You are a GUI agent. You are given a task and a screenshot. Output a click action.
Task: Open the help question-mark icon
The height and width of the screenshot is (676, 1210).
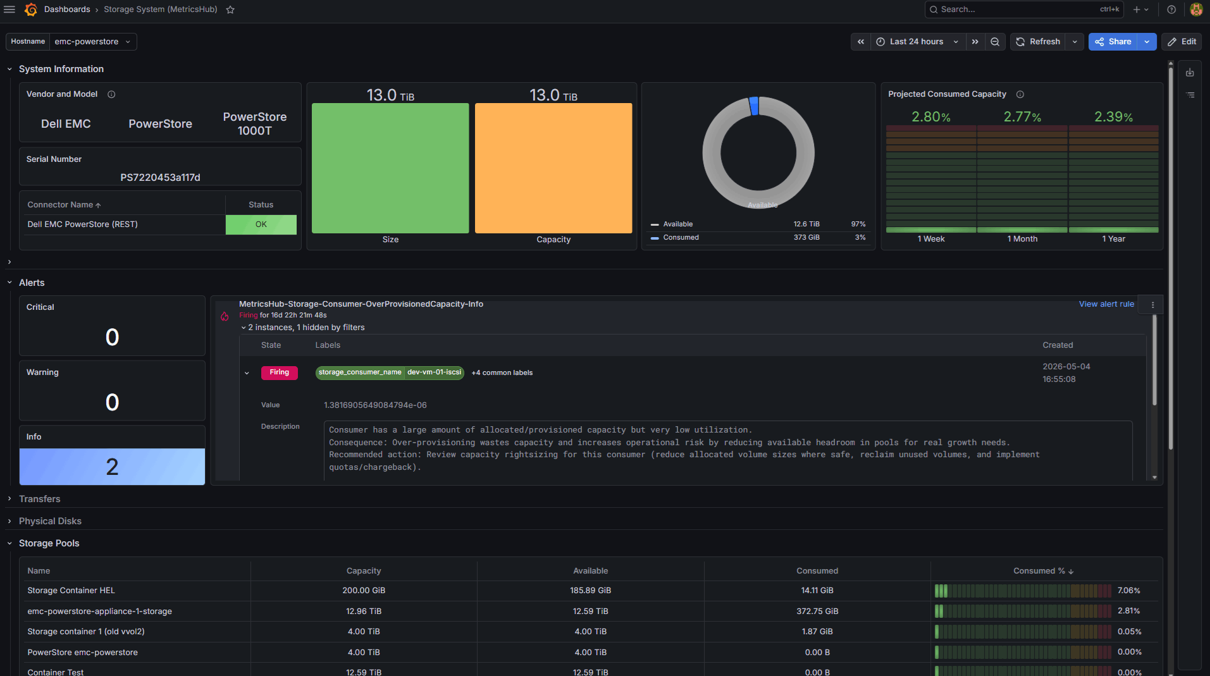pos(1171,9)
